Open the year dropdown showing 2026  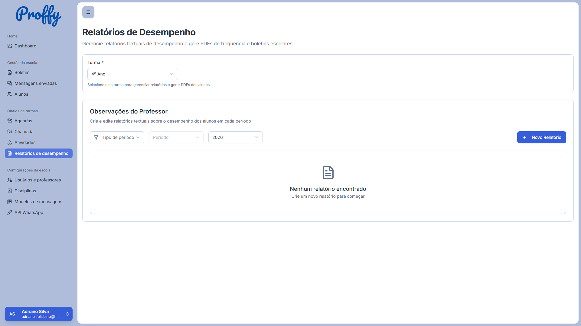click(235, 137)
